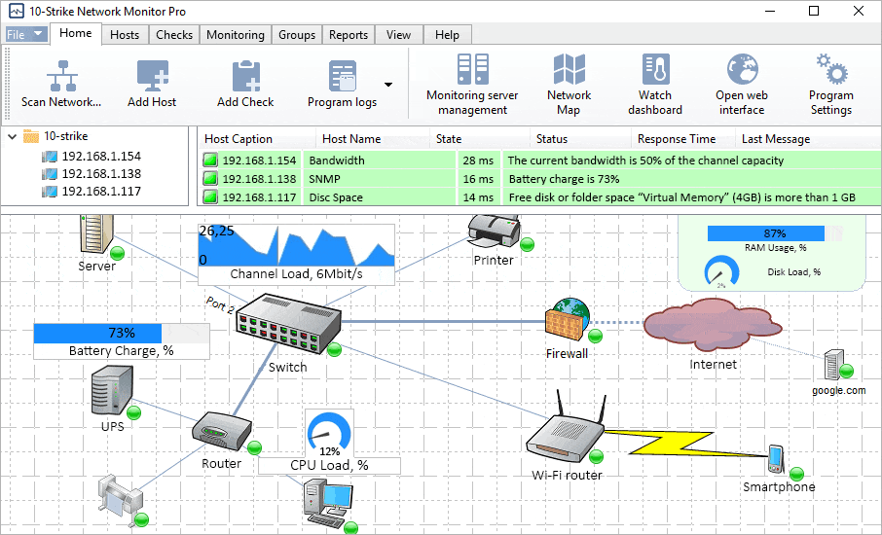Click the Add Host icon
The image size is (882, 535).
click(x=153, y=76)
